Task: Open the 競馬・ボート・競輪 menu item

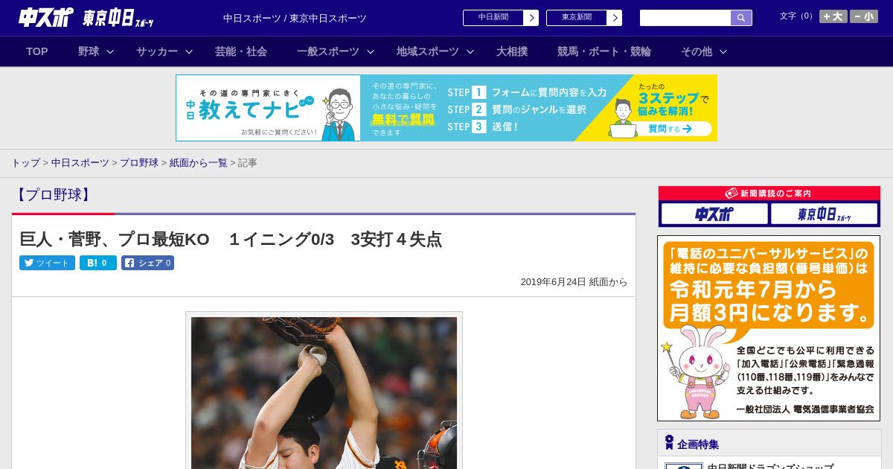Action: tap(604, 51)
